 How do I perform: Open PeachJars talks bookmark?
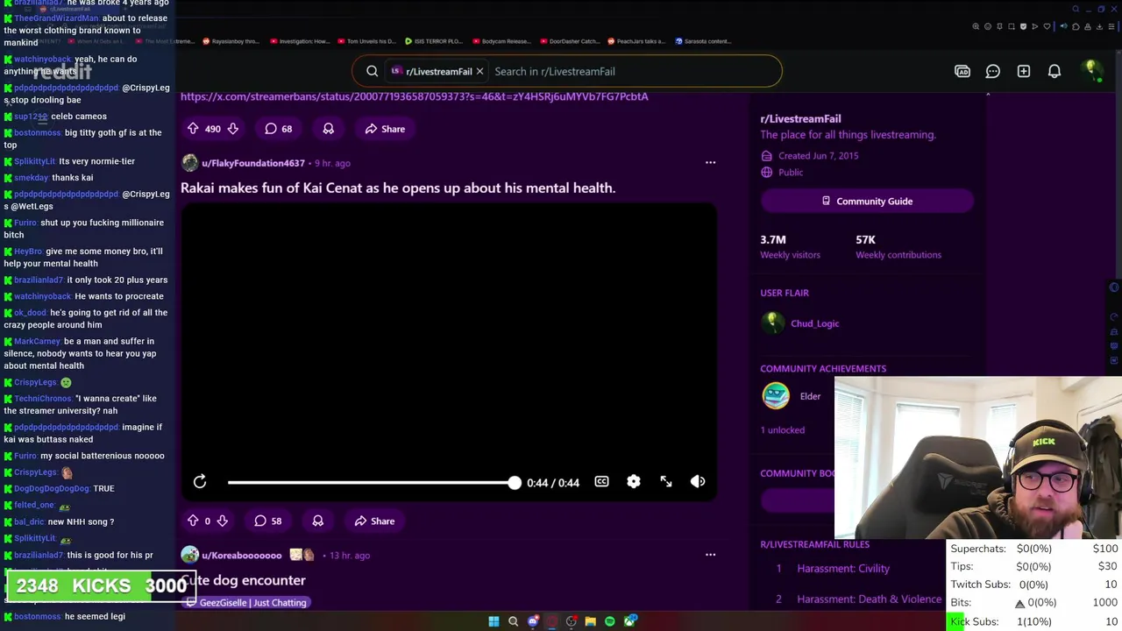(x=636, y=41)
